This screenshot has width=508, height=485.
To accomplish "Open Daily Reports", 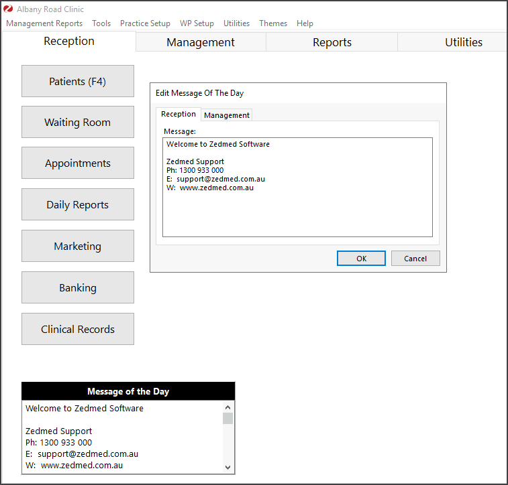I will coord(78,204).
